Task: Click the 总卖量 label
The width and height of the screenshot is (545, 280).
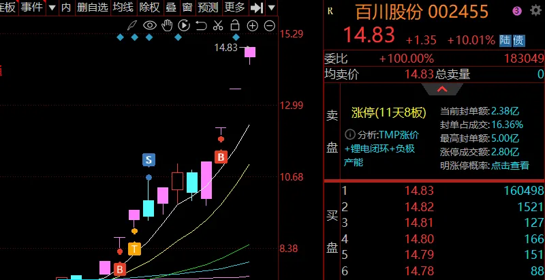Action: 452,74
